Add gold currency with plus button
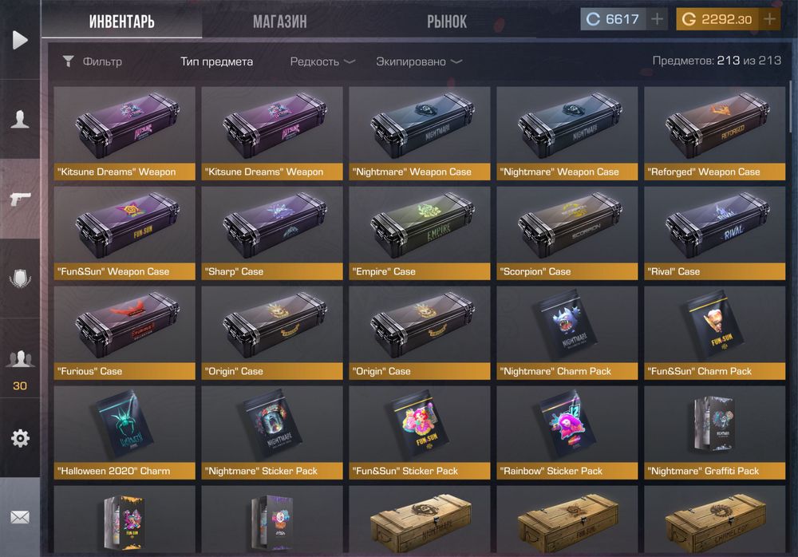Viewport: 798px width, 557px height. 770,19
